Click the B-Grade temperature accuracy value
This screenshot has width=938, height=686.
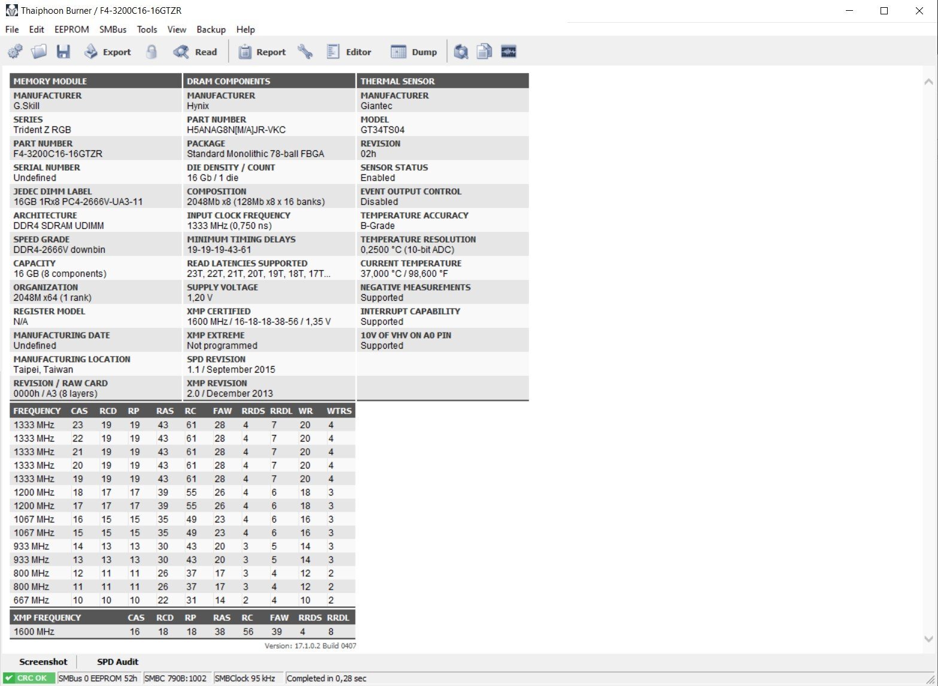tap(378, 226)
